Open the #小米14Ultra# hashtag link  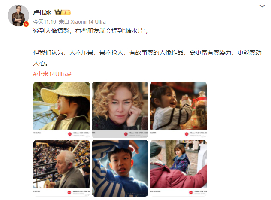pos(52,74)
